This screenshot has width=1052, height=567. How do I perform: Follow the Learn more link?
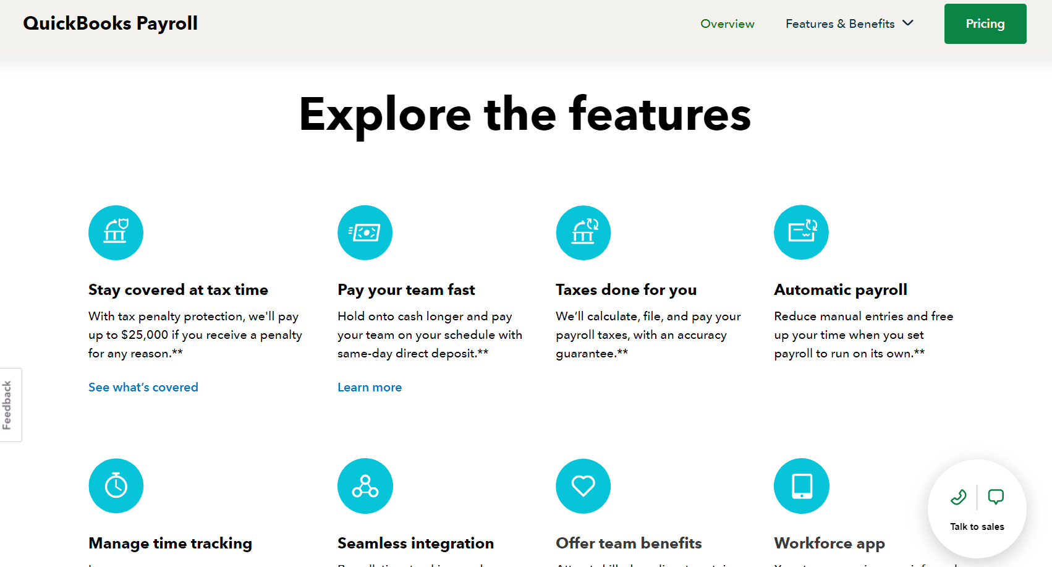coord(370,387)
